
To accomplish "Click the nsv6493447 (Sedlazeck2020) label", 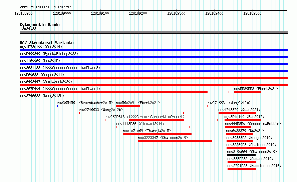I will click(46, 82).
